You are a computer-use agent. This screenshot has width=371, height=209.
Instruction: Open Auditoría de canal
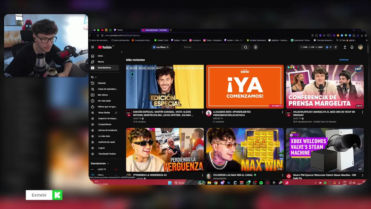click(x=104, y=142)
